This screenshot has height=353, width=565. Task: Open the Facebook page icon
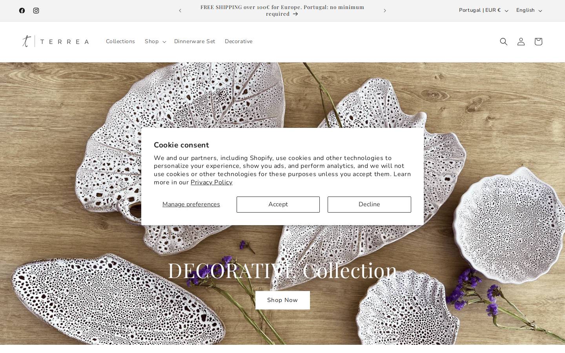[x=22, y=11]
